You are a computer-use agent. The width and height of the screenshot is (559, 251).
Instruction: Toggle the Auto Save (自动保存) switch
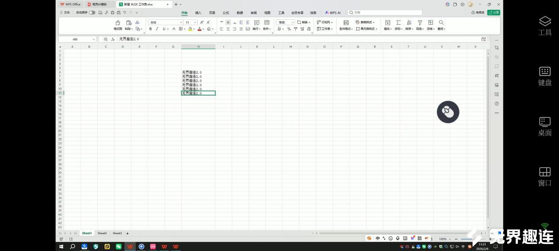92,13
